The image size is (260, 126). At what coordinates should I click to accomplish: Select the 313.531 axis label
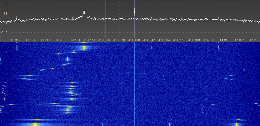click(x=74, y=40)
